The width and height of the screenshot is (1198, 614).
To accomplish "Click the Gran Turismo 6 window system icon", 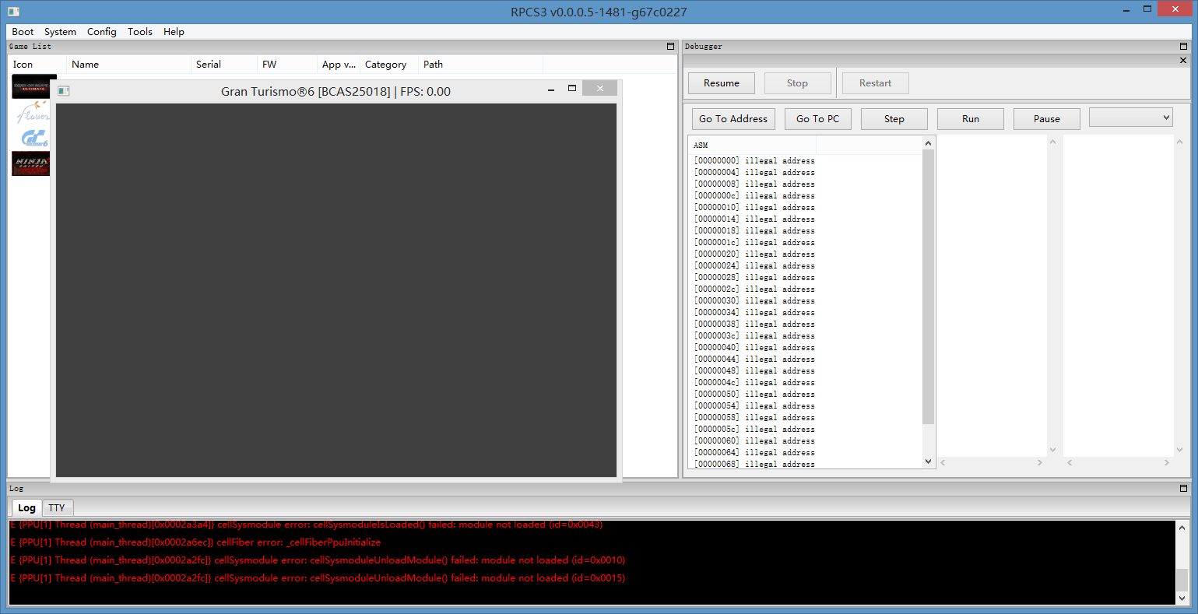I will coord(64,91).
